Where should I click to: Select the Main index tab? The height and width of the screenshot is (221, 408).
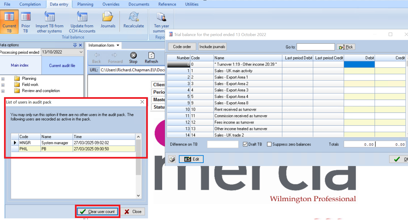click(20, 65)
